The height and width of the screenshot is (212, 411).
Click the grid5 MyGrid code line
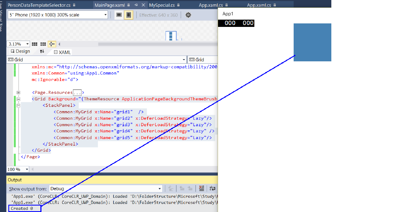pyautogui.click(x=133, y=137)
